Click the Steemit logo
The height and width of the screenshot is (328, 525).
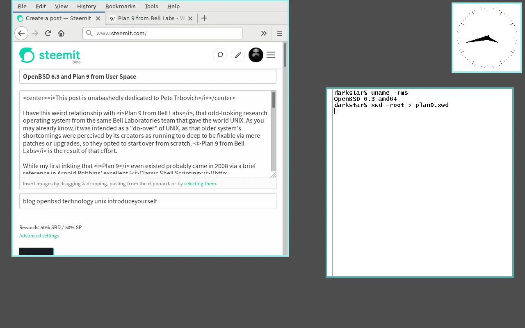tap(50, 55)
